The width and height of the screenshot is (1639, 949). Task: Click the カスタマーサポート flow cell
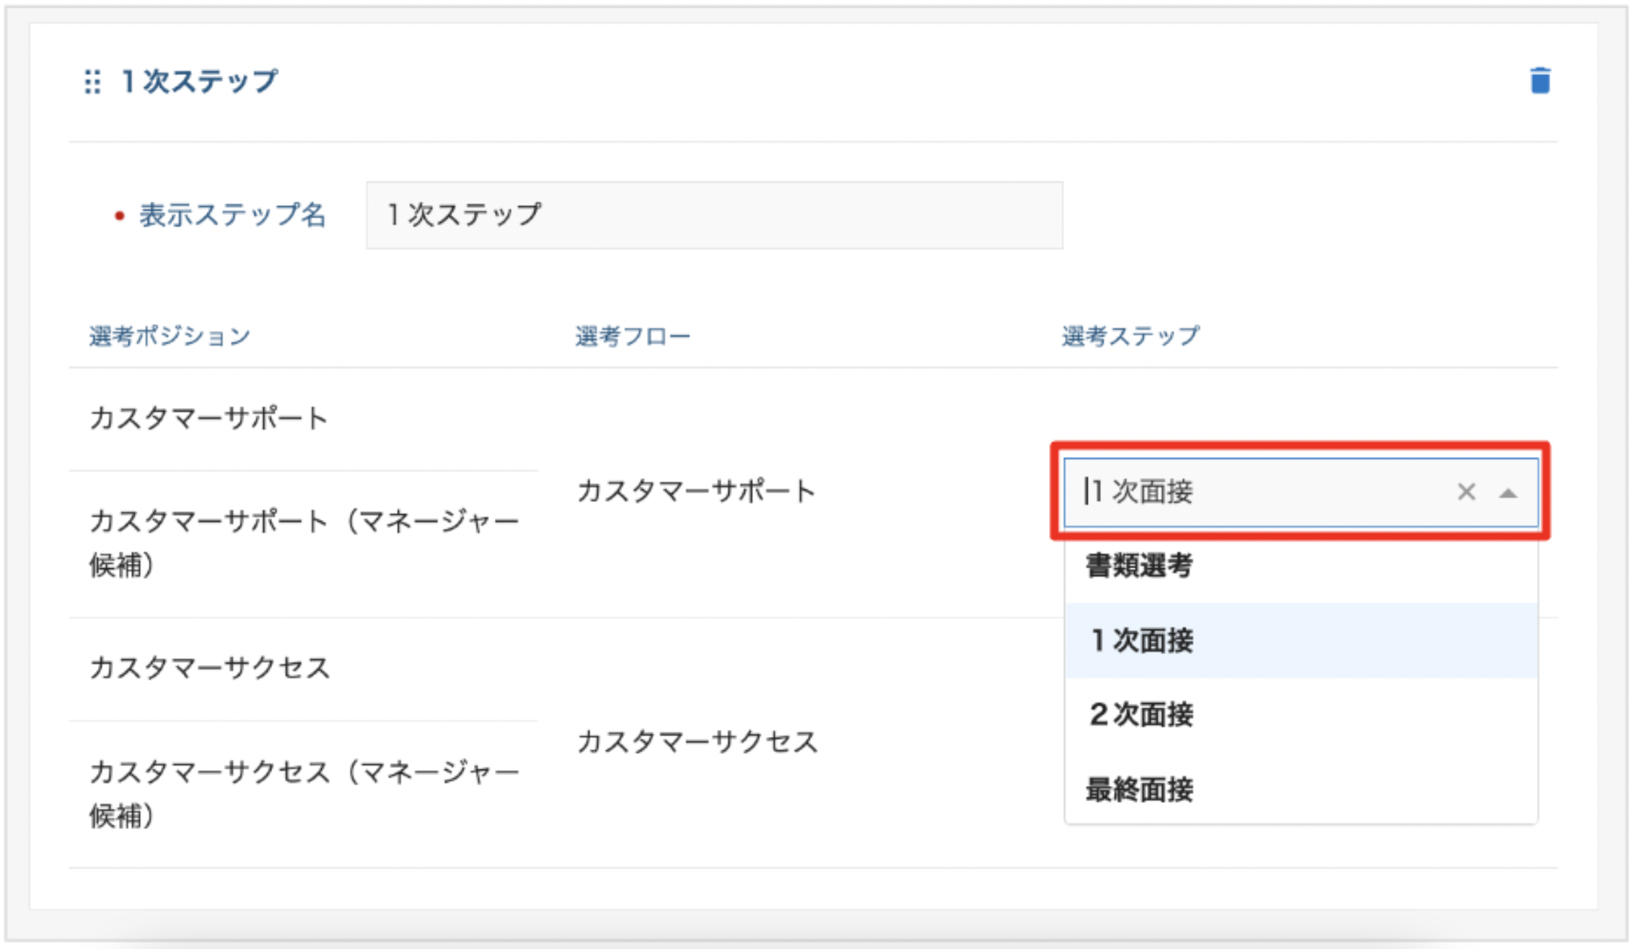click(695, 492)
